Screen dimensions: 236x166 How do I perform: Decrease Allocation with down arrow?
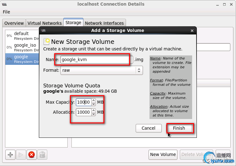click(93, 114)
